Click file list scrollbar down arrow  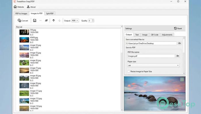click(x=122, y=110)
